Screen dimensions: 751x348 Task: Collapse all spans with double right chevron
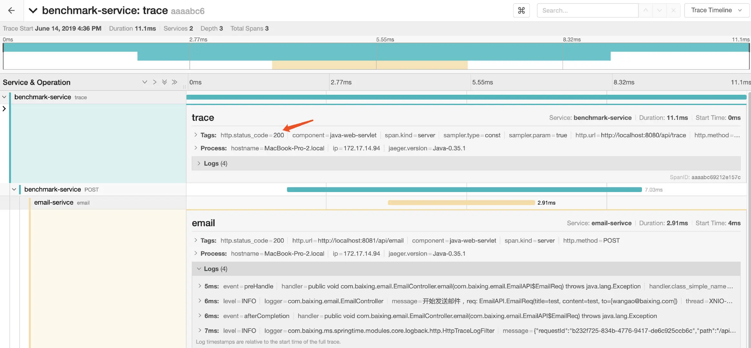coord(175,82)
